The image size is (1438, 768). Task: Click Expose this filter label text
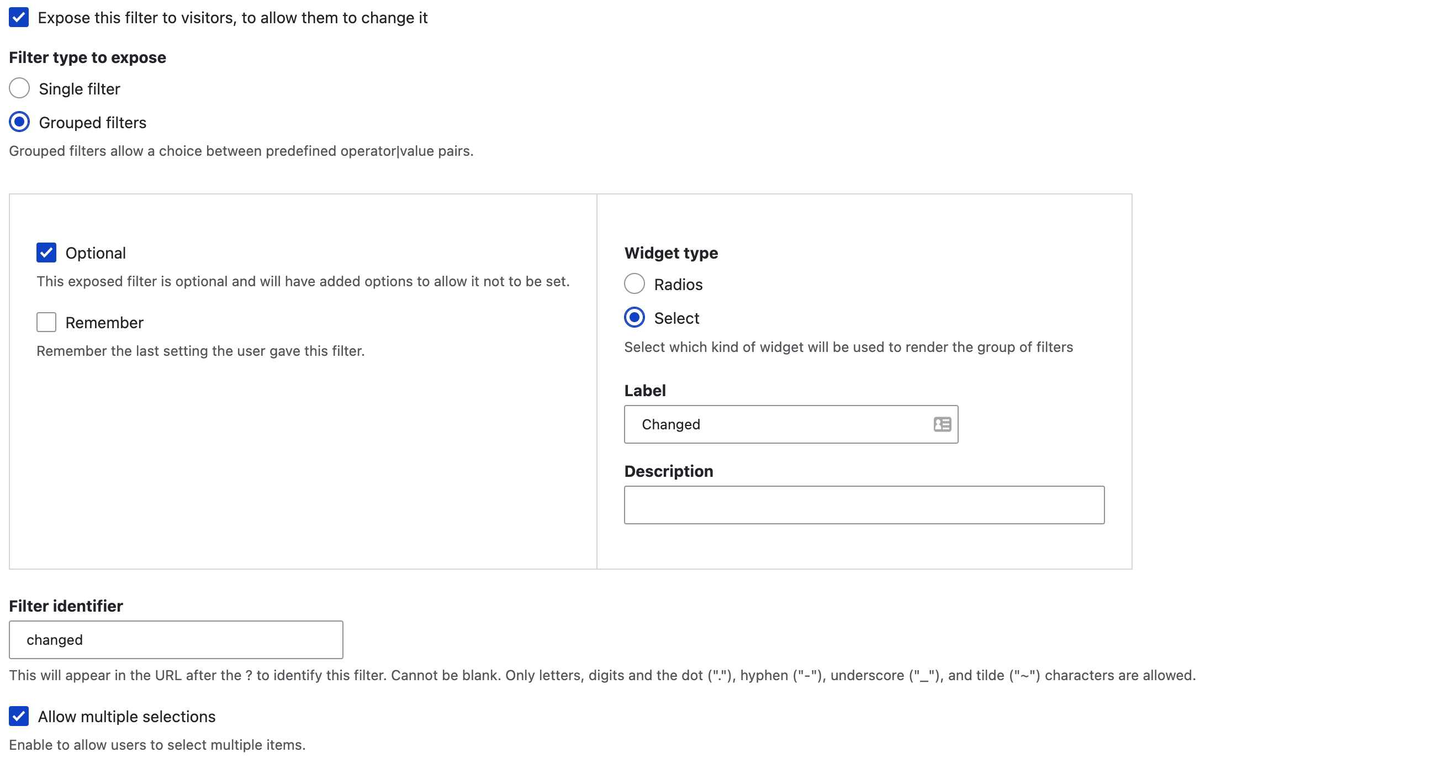[x=233, y=18]
